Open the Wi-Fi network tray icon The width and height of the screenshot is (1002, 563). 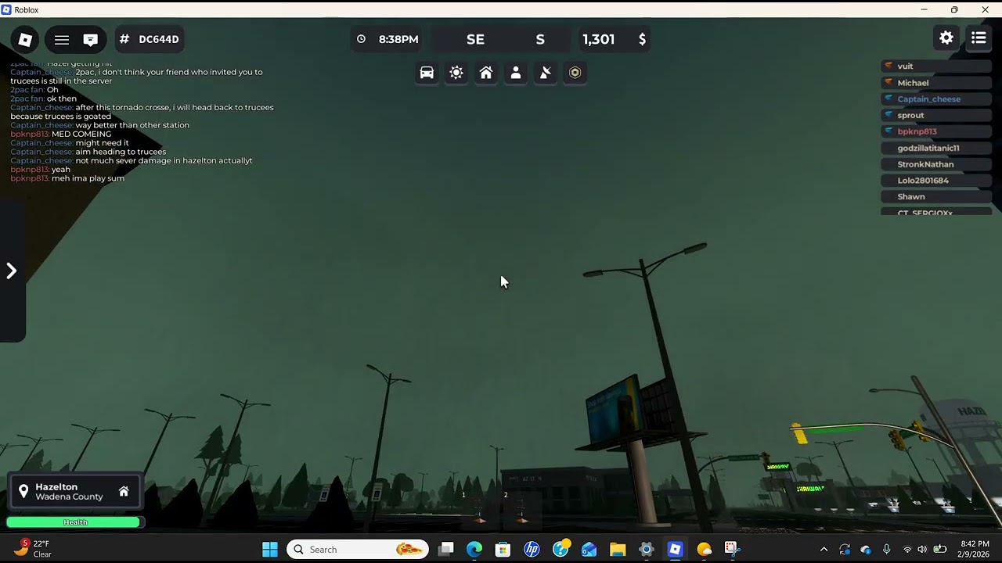coord(907,550)
